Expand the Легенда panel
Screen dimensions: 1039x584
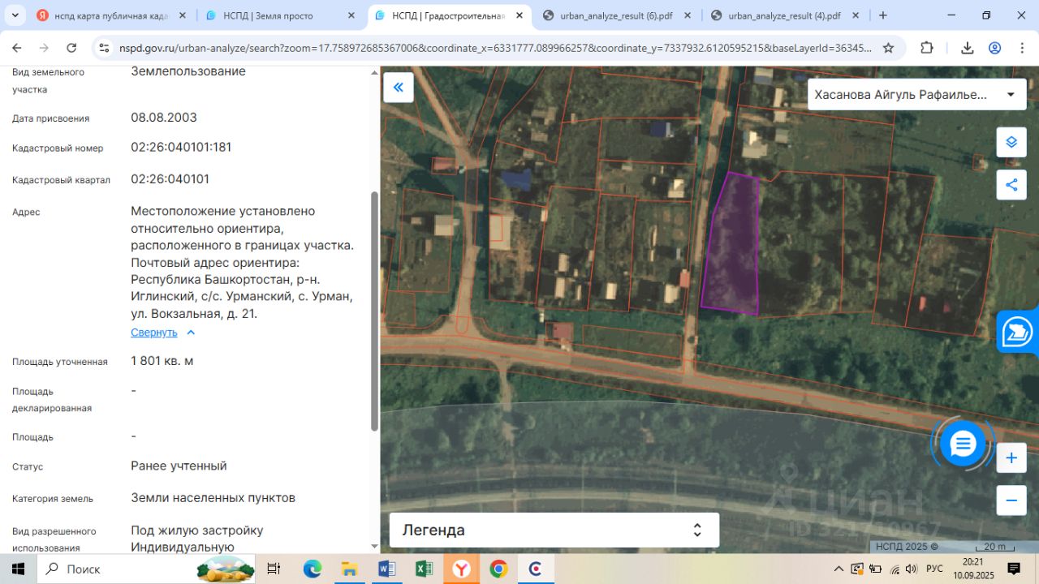(554, 530)
